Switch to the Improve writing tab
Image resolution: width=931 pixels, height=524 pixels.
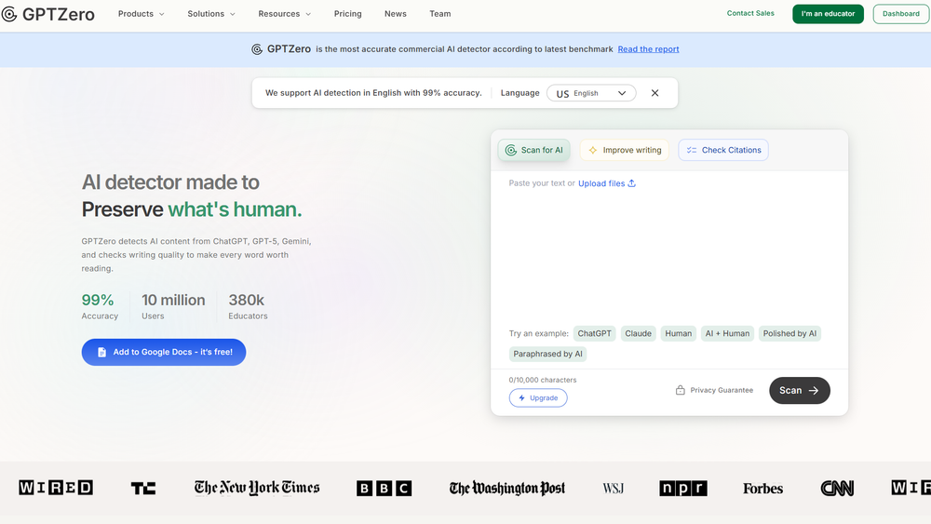pos(624,150)
